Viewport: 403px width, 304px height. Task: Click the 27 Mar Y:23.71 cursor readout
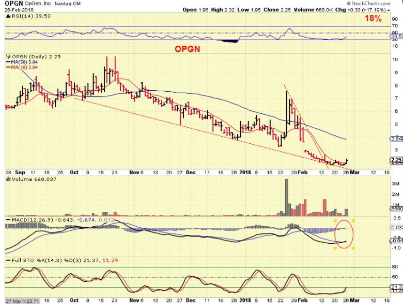22,301
